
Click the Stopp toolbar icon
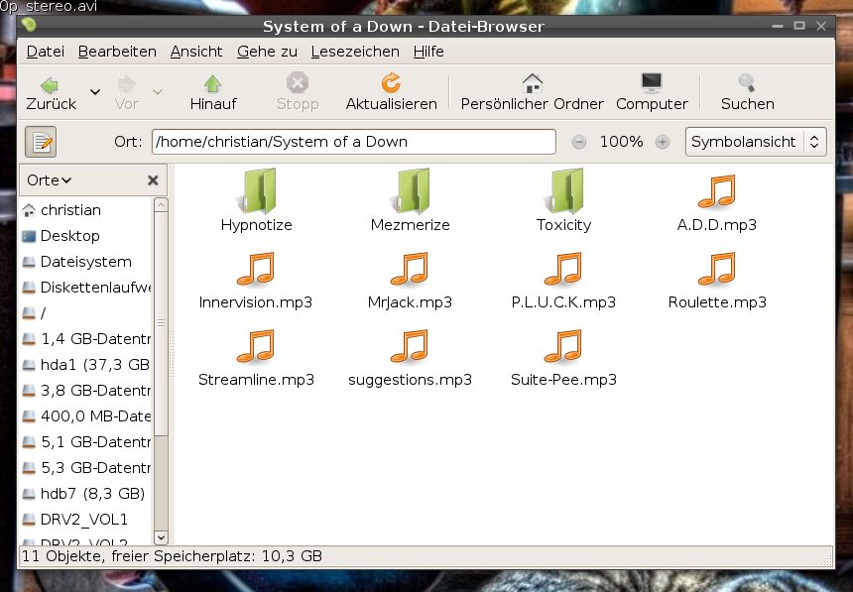coord(298,83)
